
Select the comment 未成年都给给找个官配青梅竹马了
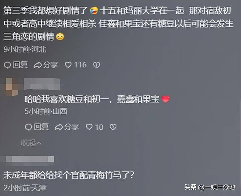pos(69,175)
